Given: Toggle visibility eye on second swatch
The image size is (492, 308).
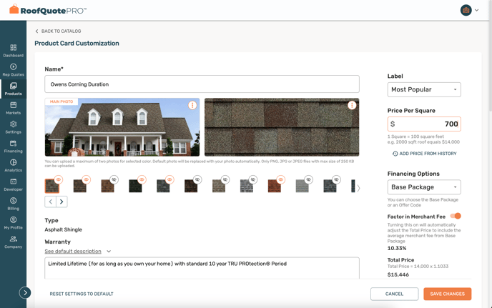Looking at the screenshot, I should tap(86, 179).
